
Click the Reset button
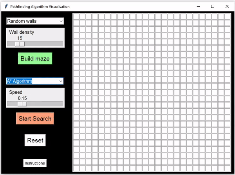[35, 140]
